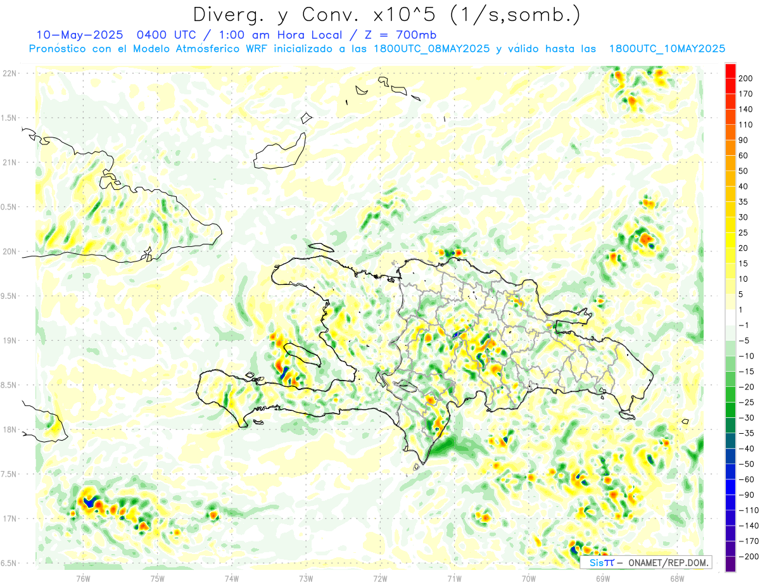This screenshot has height=587, width=760.
Task: Select the '60' color scale value
Action: (744, 156)
